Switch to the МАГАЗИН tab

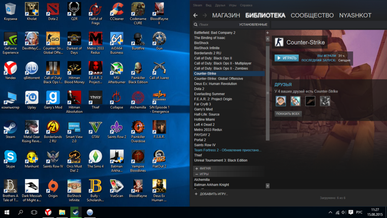(226, 16)
